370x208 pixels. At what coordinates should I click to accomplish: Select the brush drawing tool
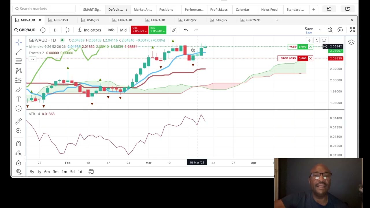tap(18, 90)
